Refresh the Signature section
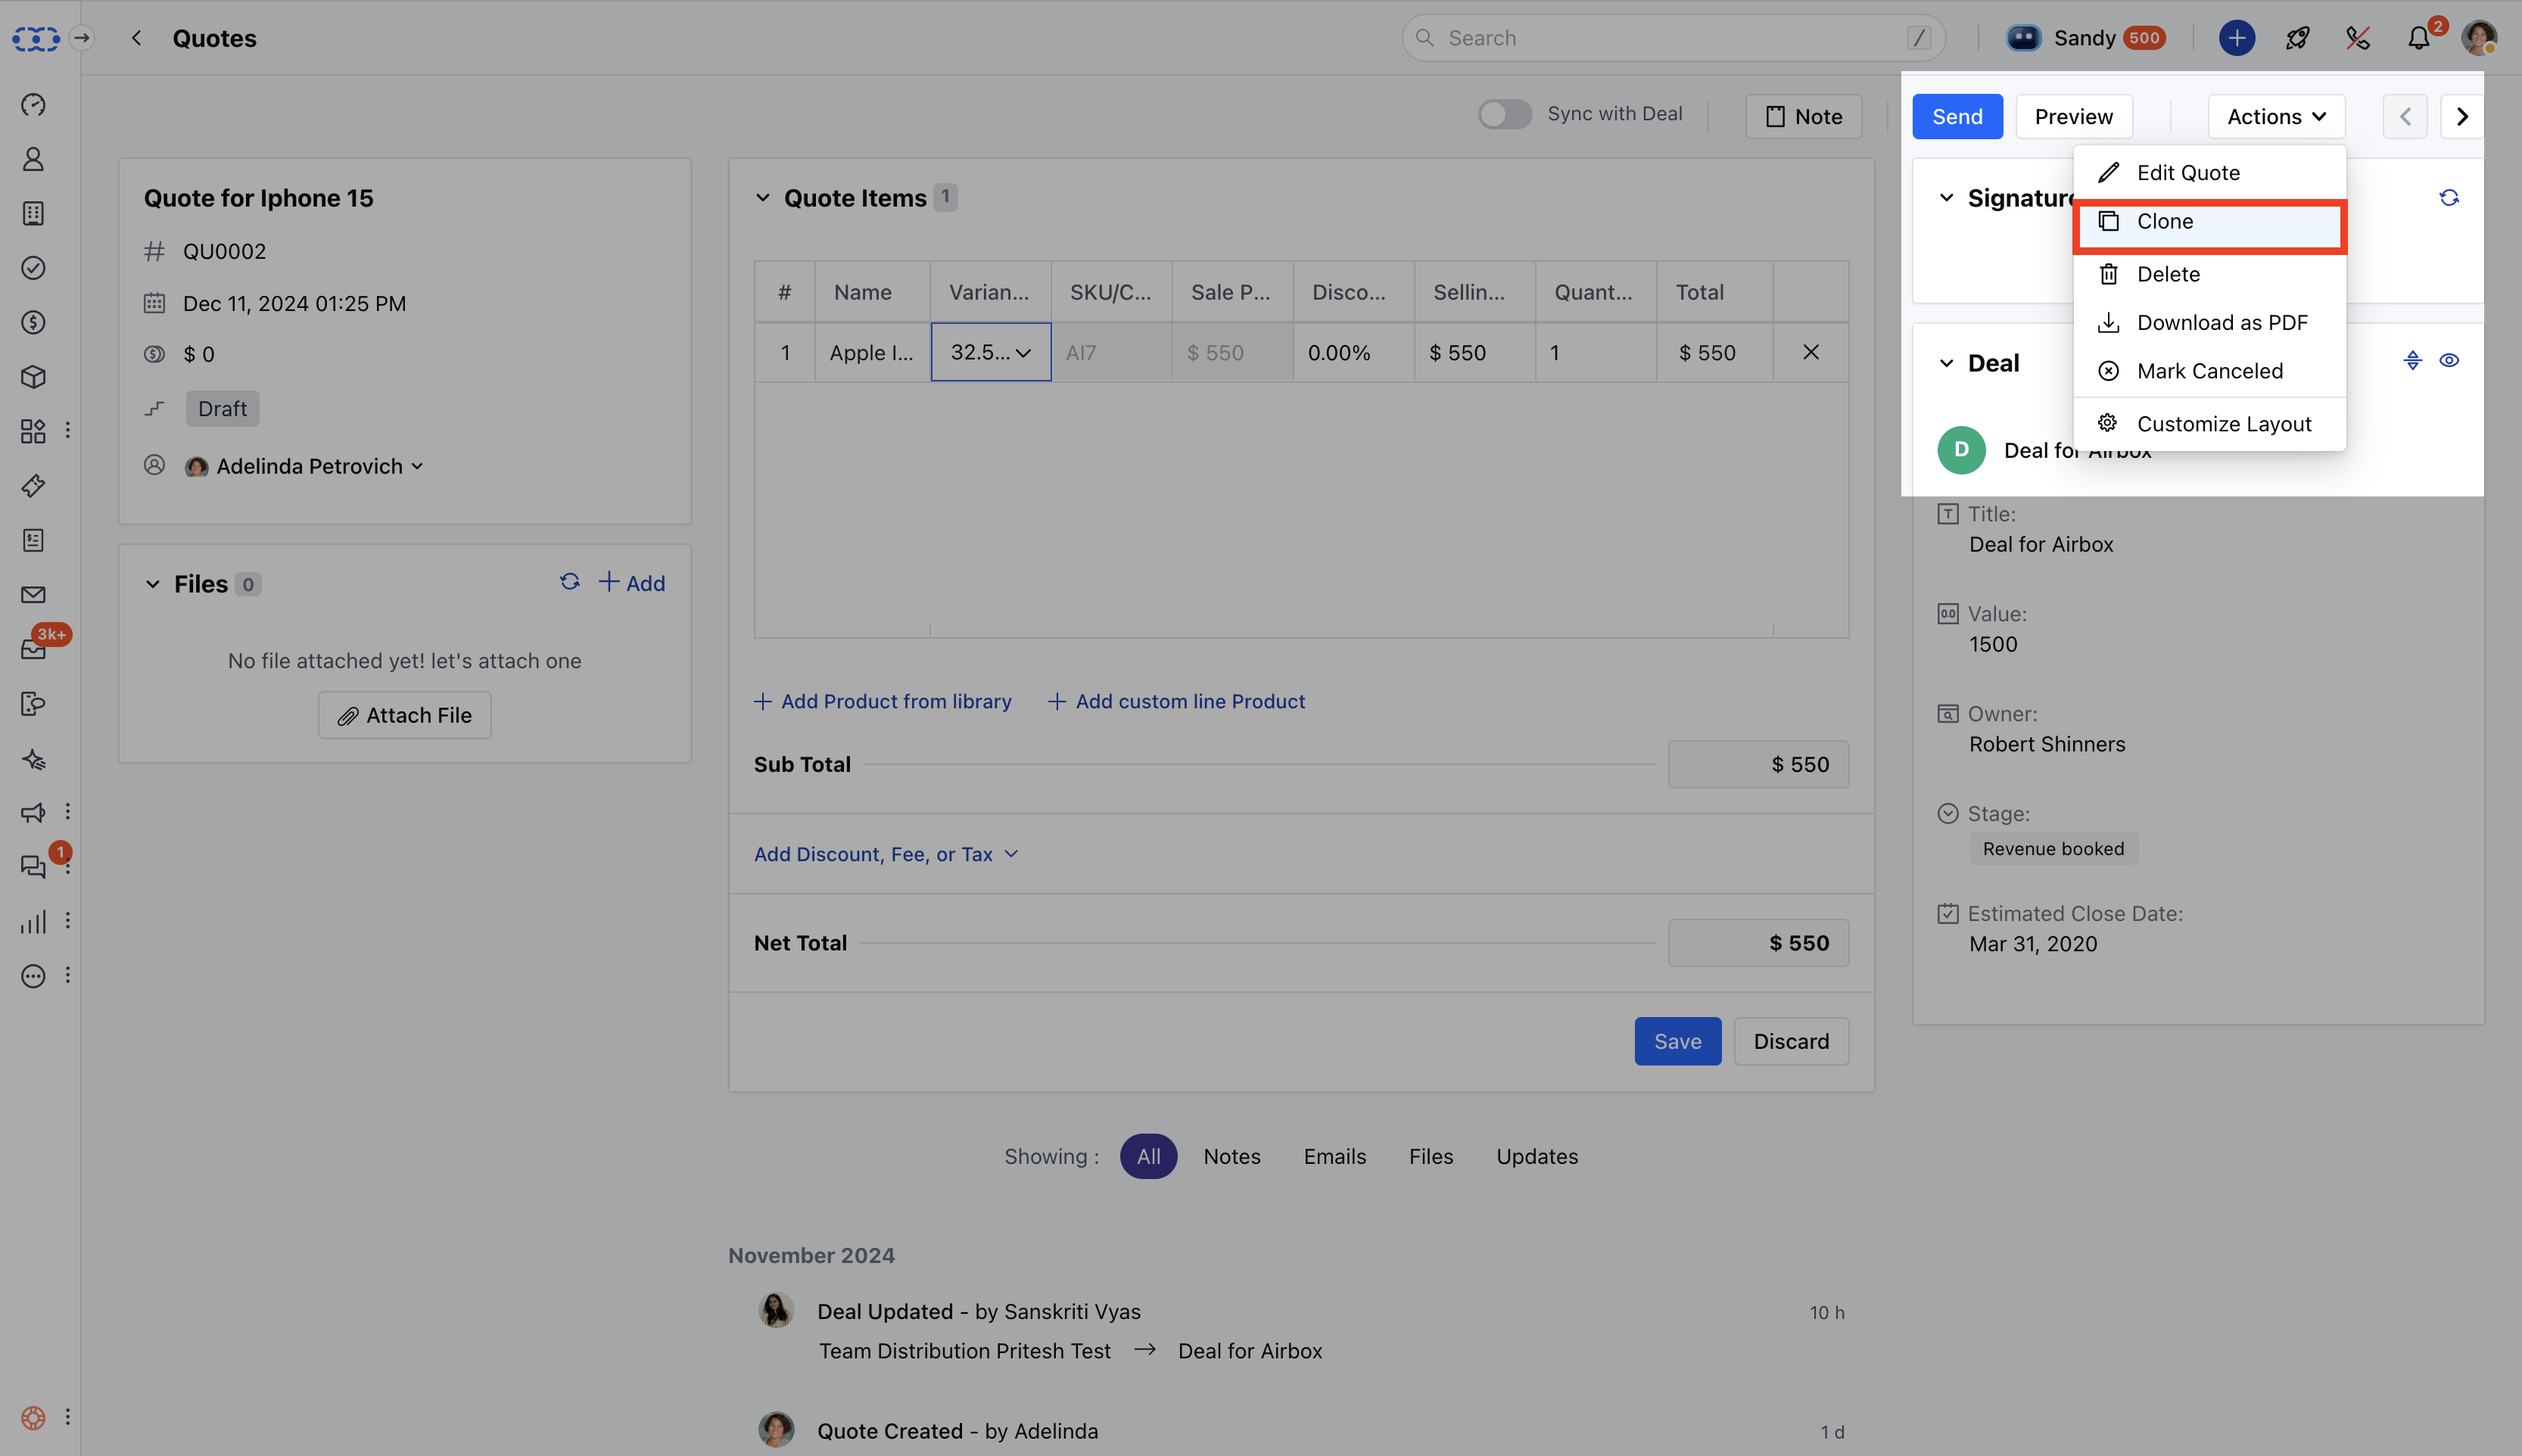 [x=2448, y=198]
